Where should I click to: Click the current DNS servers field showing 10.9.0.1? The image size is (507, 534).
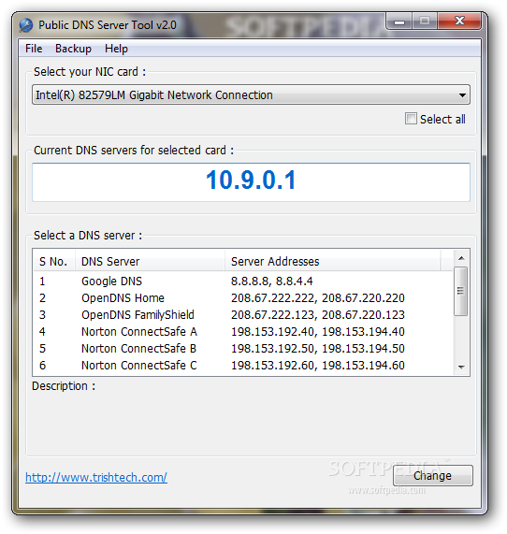pos(251,181)
